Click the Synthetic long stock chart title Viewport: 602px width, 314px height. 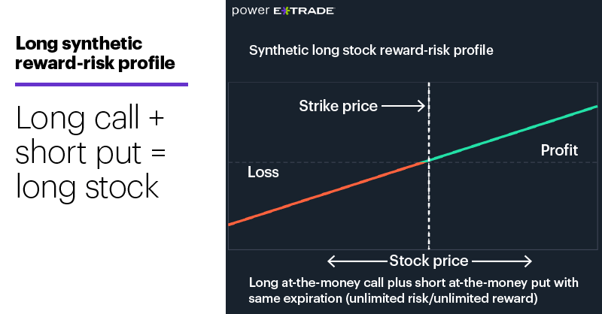point(371,50)
